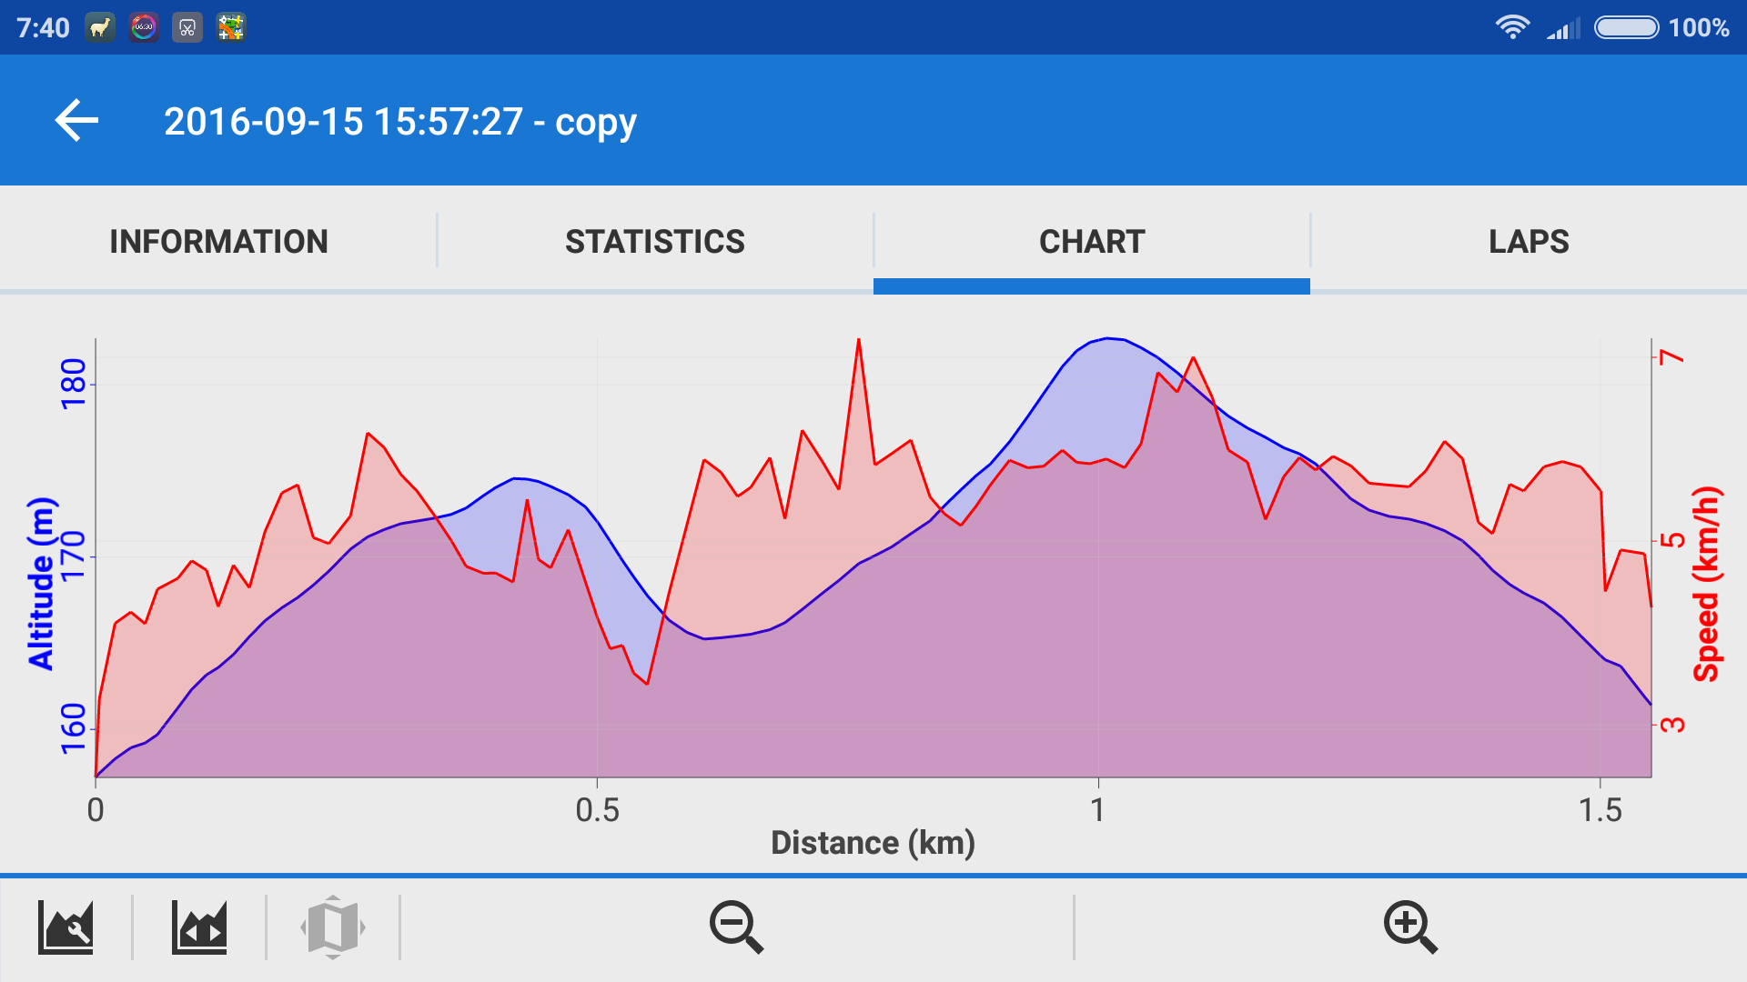Tap the greyed map-centering icon
Image resolution: width=1747 pixels, height=982 pixels.
point(333,927)
